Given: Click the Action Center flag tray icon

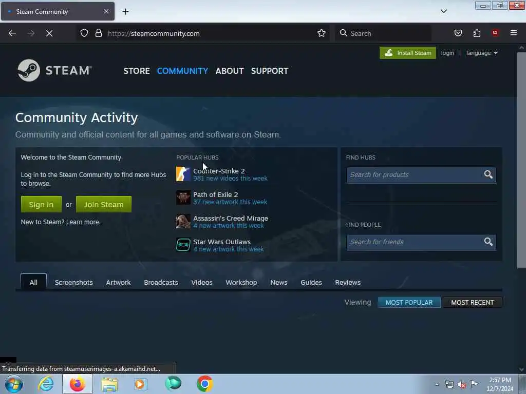Looking at the screenshot, I should 474,384.
